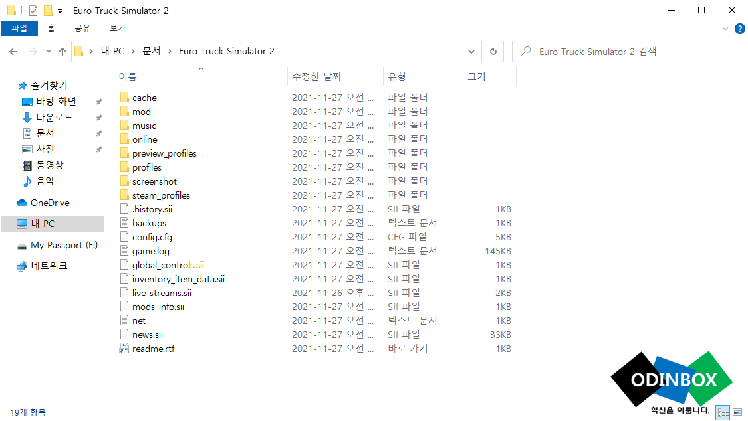Screen dimensions: 748x421
Task: Click the preview_profiles folder icon
Action: coord(124,153)
